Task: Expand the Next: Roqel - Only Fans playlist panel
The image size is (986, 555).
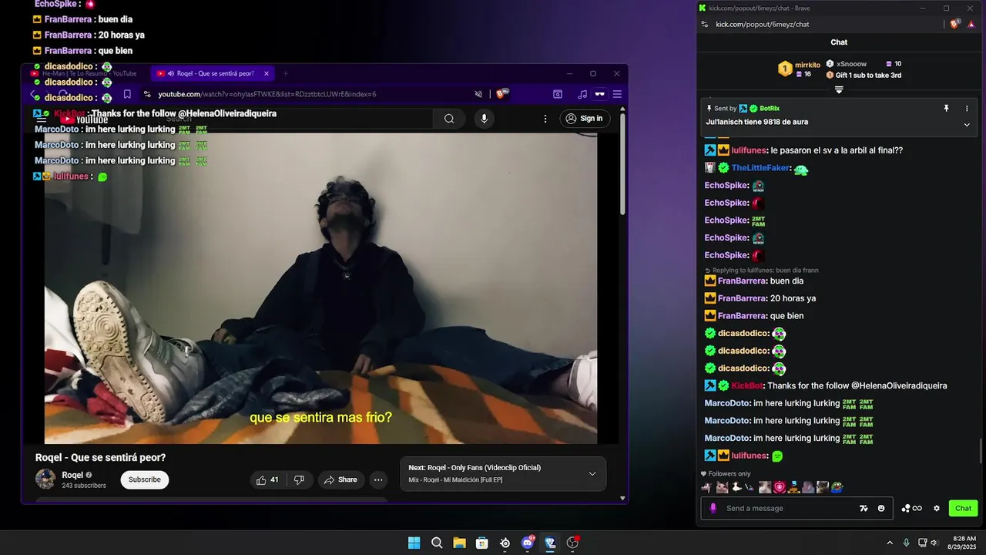Action: tap(592, 473)
